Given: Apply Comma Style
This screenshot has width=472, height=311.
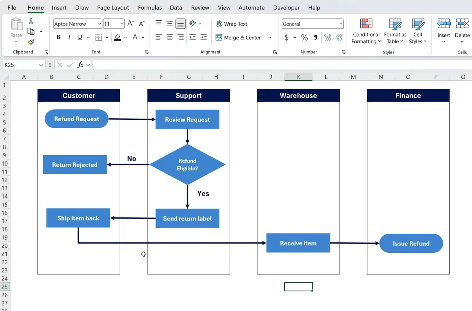Looking at the screenshot, I should point(316,38).
